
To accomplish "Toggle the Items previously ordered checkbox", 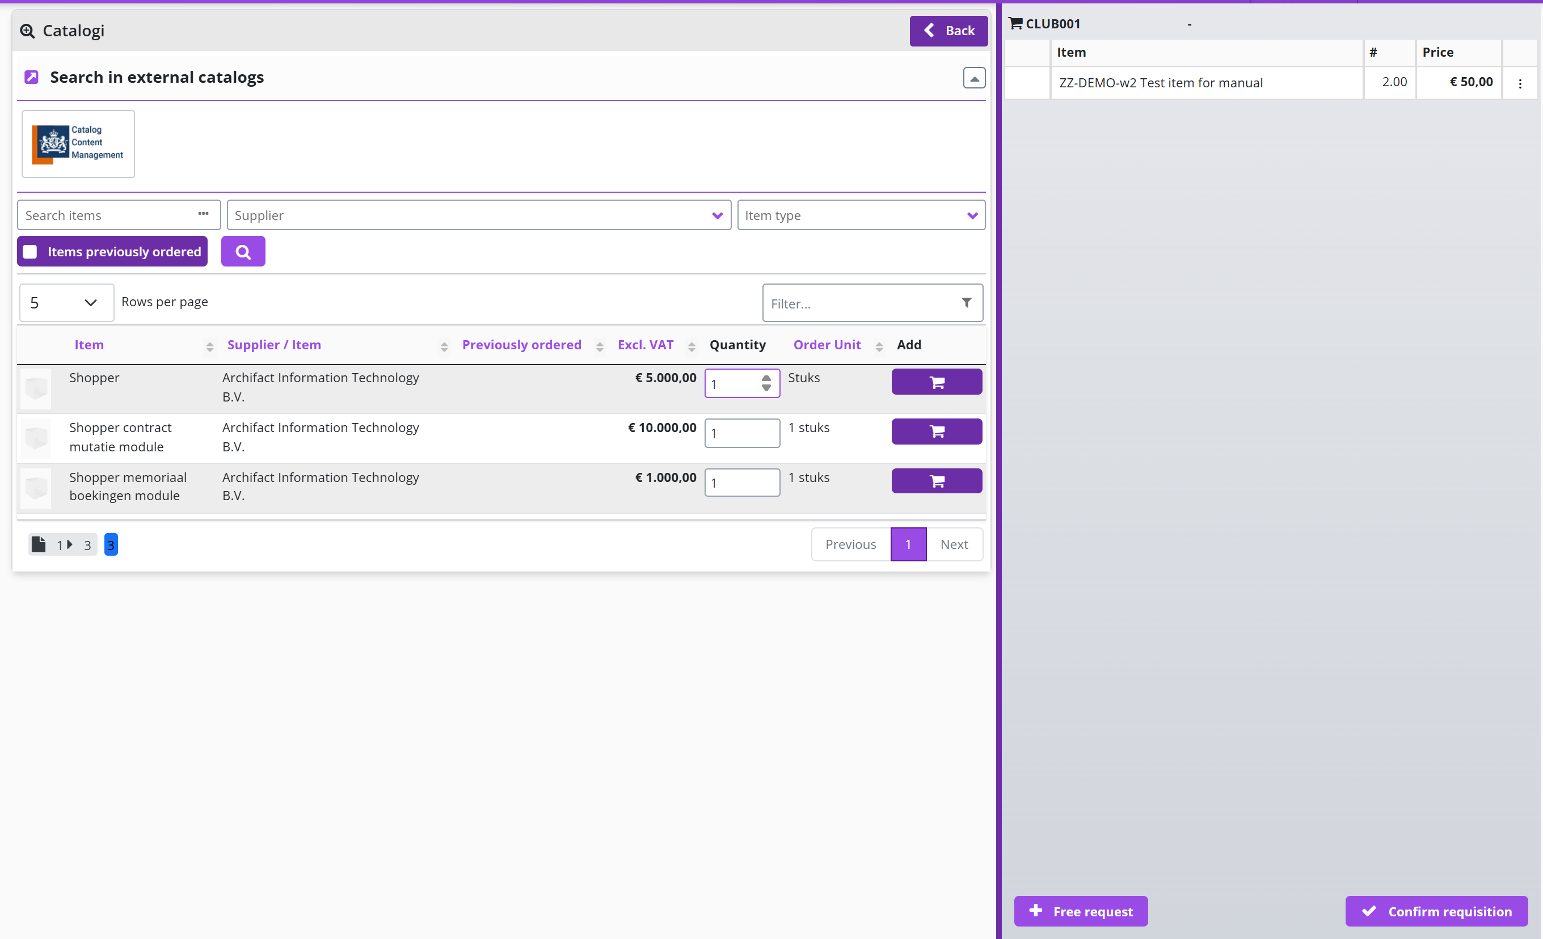I will pos(30,252).
